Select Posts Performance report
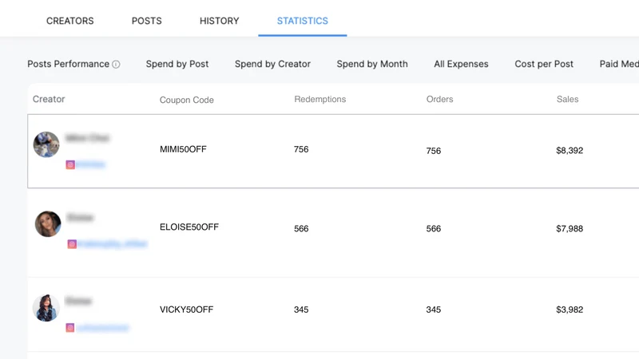 click(x=68, y=64)
